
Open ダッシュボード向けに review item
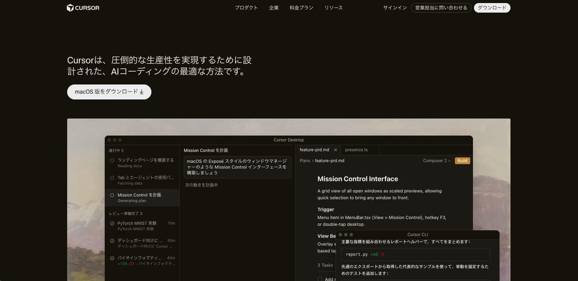142,243
